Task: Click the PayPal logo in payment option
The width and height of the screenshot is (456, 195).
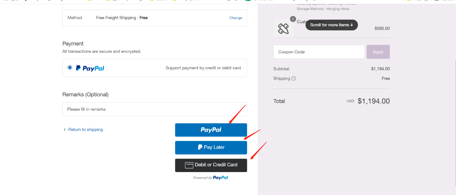Action: (90, 68)
